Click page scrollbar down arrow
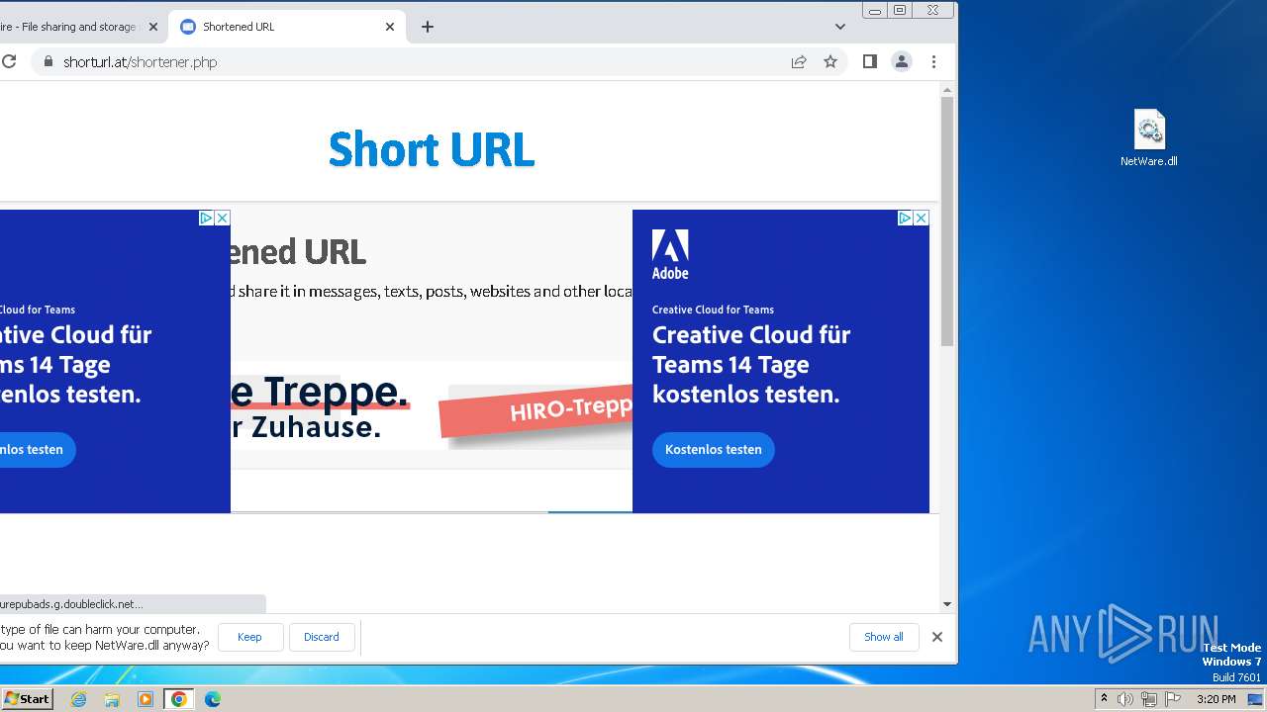The height and width of the screenshot is (712, 1267). tap(947, 603)
